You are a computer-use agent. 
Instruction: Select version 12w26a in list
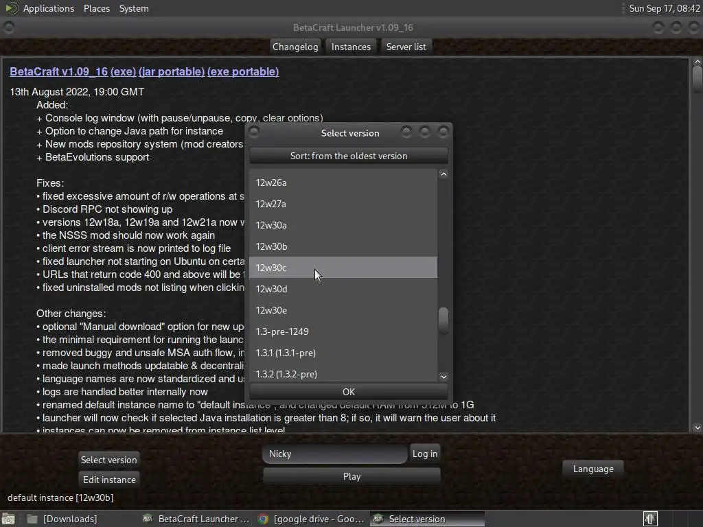343,183
